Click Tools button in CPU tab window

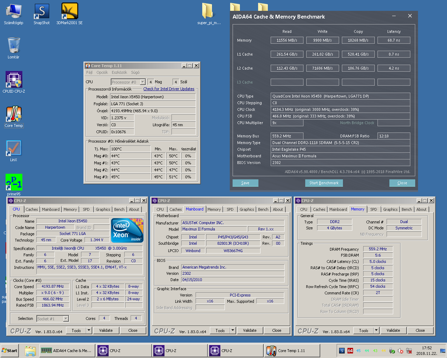click(76, 330)
